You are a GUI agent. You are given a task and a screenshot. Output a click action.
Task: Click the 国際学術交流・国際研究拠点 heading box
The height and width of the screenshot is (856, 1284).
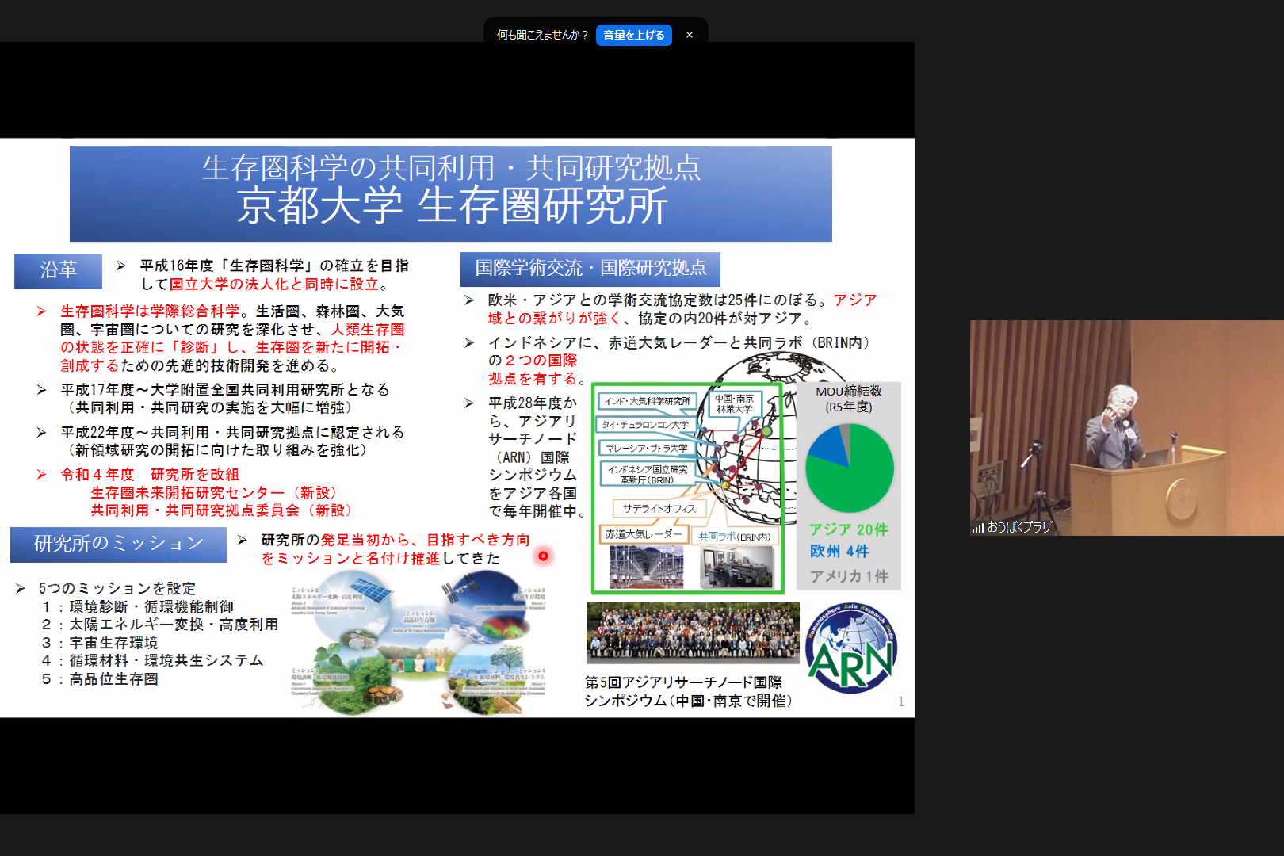[x=590, y=269]
